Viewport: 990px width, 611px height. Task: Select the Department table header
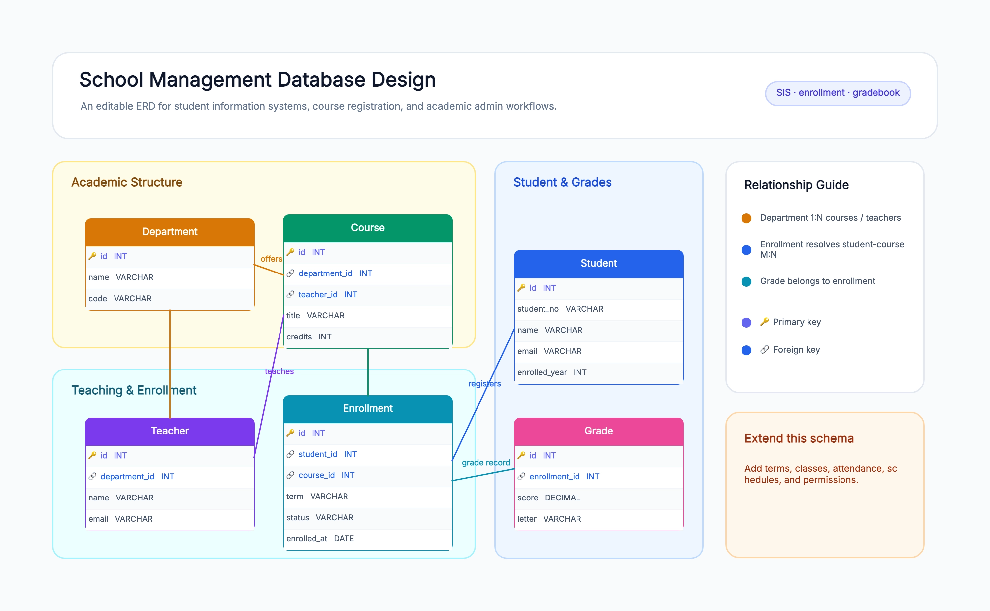point(170,232)
